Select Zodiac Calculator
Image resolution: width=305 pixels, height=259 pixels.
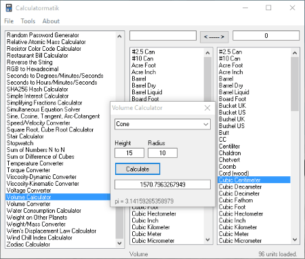[28, 244]
